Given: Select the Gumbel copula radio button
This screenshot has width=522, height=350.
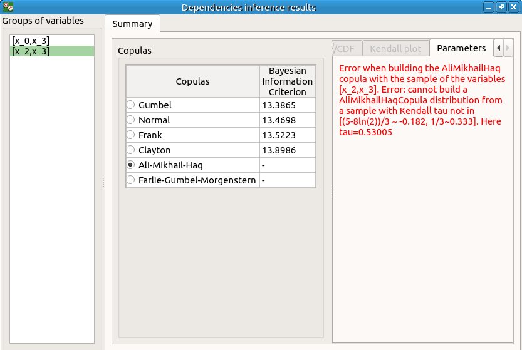Looking at the screenshot, I should [x=131, y=105].
